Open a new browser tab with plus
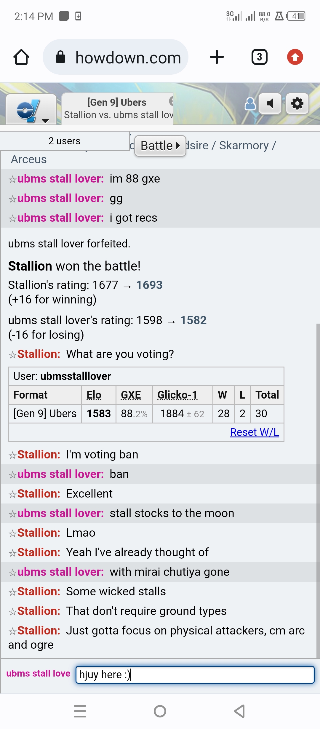 217,57
